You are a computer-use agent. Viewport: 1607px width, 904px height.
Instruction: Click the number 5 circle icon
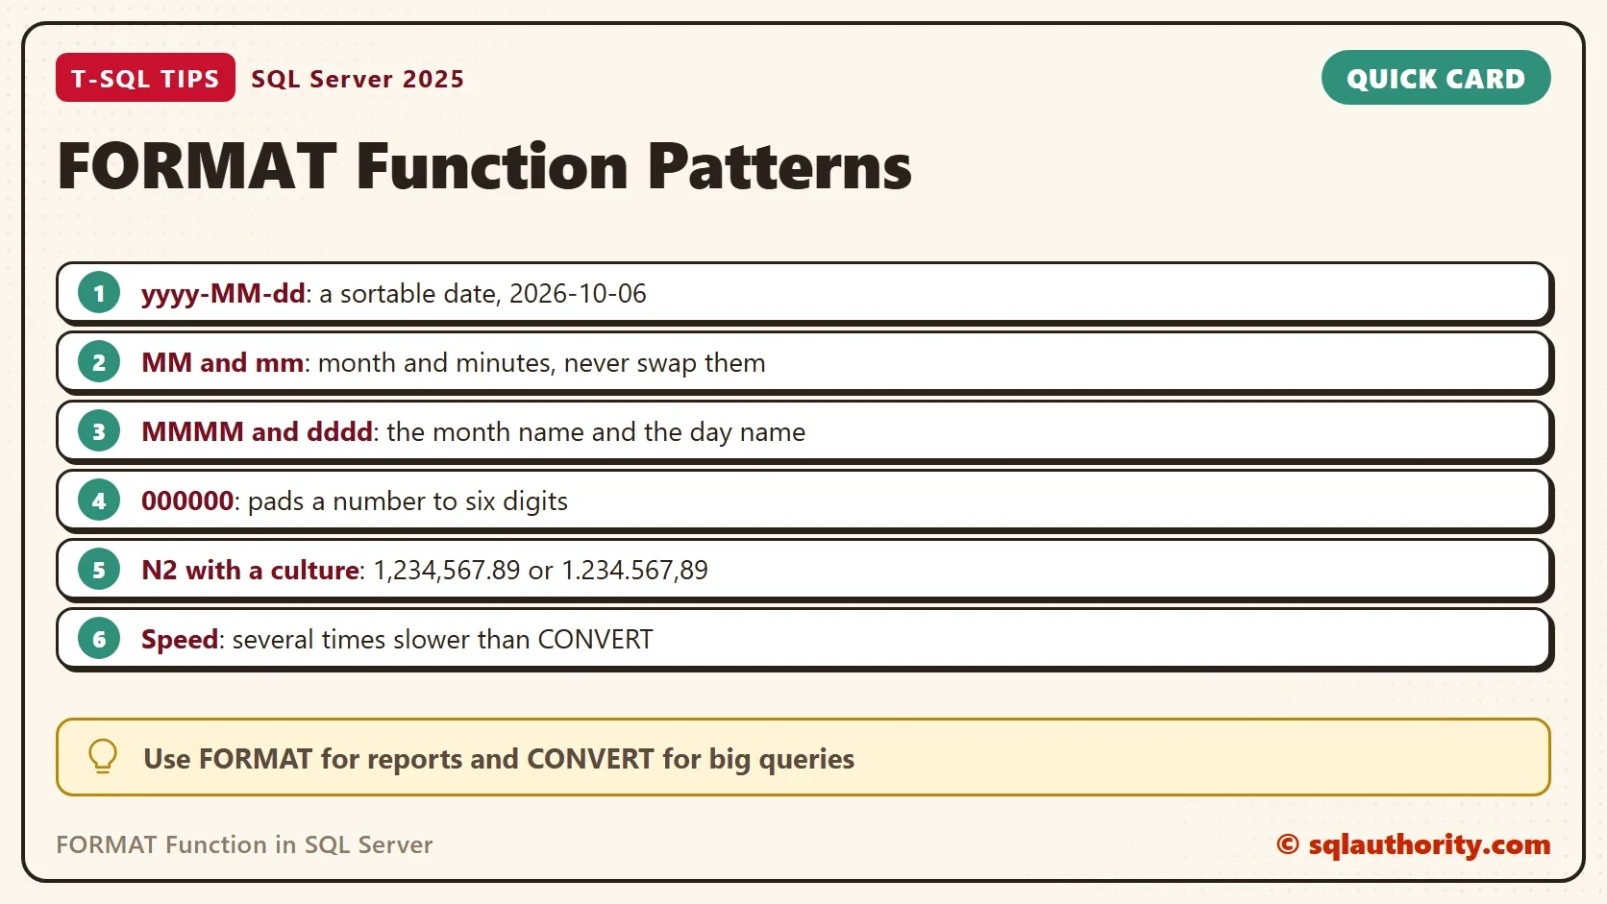click(99, 570)
